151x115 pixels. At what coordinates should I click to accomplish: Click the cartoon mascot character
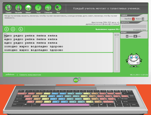(134, 60)
